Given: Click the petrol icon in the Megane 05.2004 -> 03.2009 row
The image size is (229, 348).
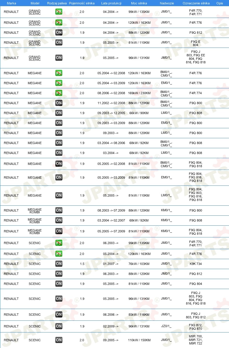Looking at the screenshot, I should click(59, 83).
